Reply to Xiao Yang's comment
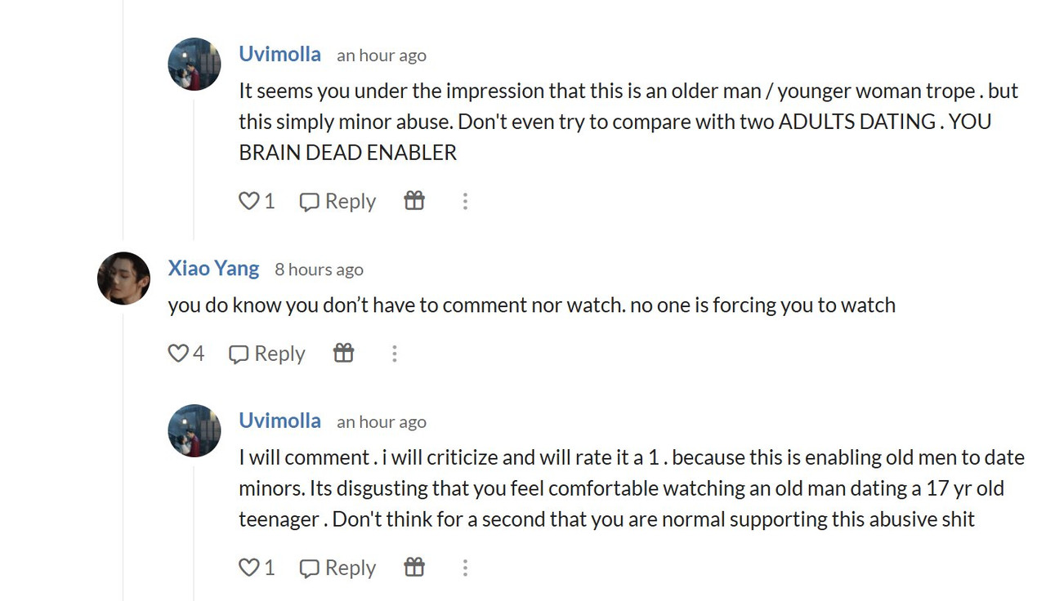Viewport: 1046px width, 601px height. tap(266, 354)
